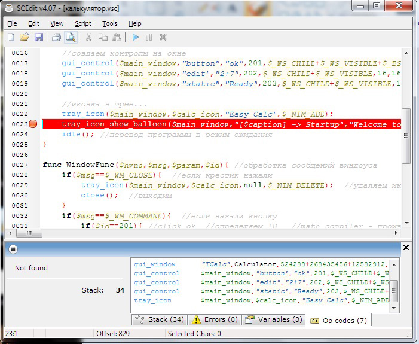Click the print preview magnifier icon

[x=71, y=37]
